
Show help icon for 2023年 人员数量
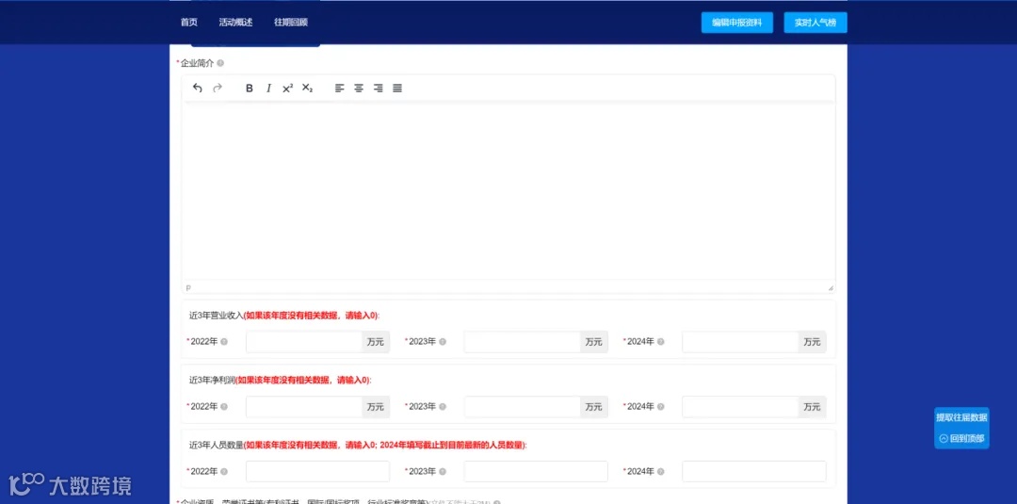(443, 472)
